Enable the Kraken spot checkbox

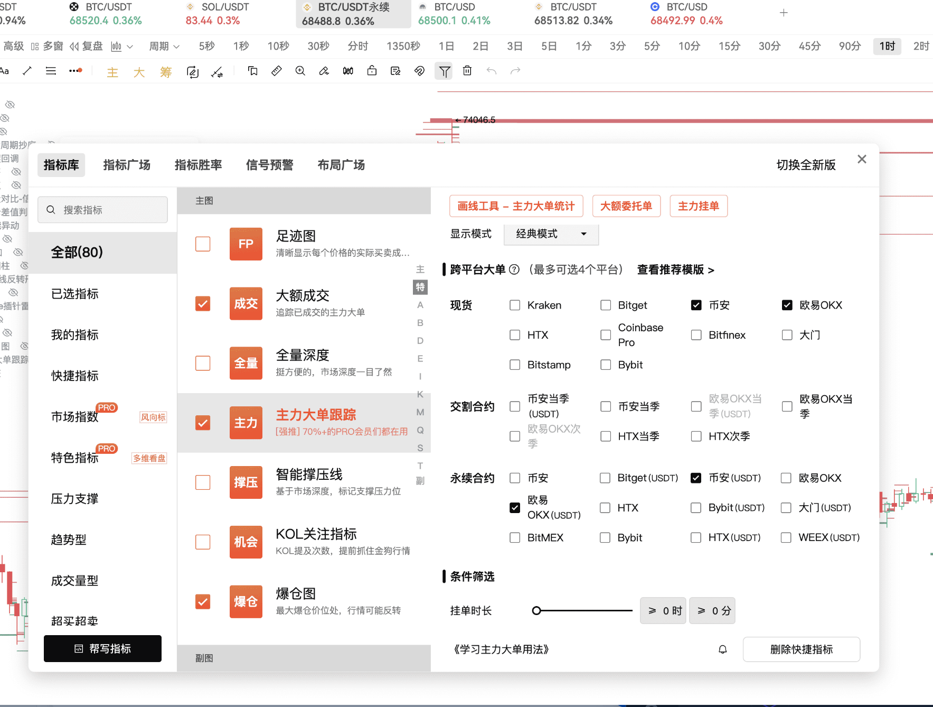click(515, 305)
